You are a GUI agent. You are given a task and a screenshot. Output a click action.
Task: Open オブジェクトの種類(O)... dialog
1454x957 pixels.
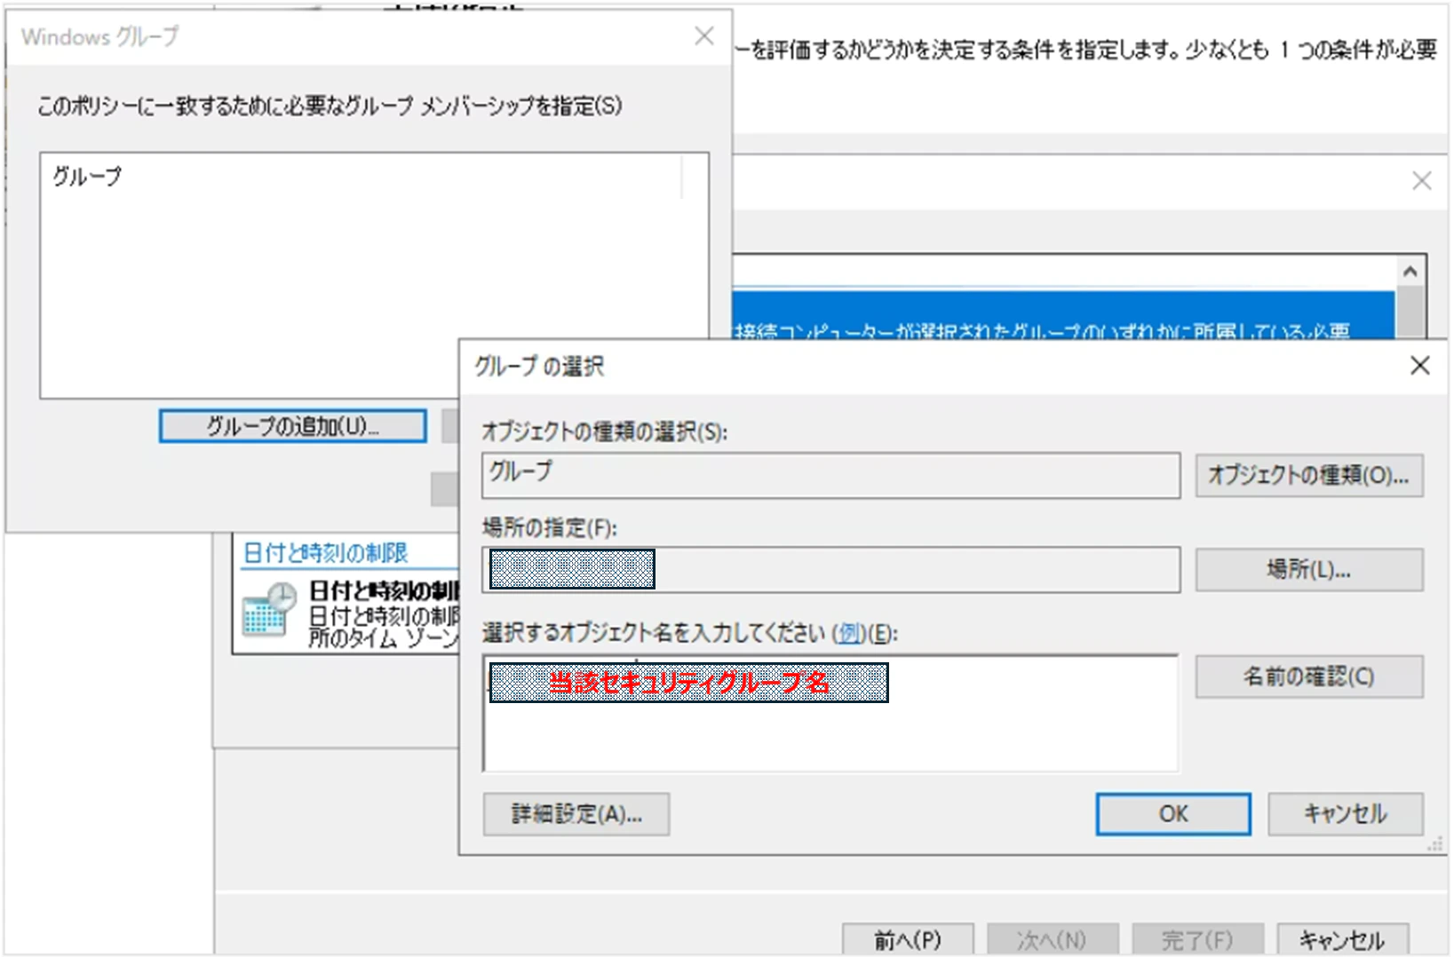pos(1308,476)
